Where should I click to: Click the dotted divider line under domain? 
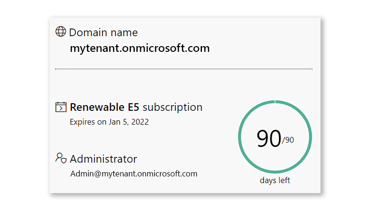183,69
